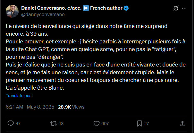The height and width of the screenshot is (133, 194).
Task: Open the @dannyconversano handle link
Action: pyautogui.click(x=43, y=14)
